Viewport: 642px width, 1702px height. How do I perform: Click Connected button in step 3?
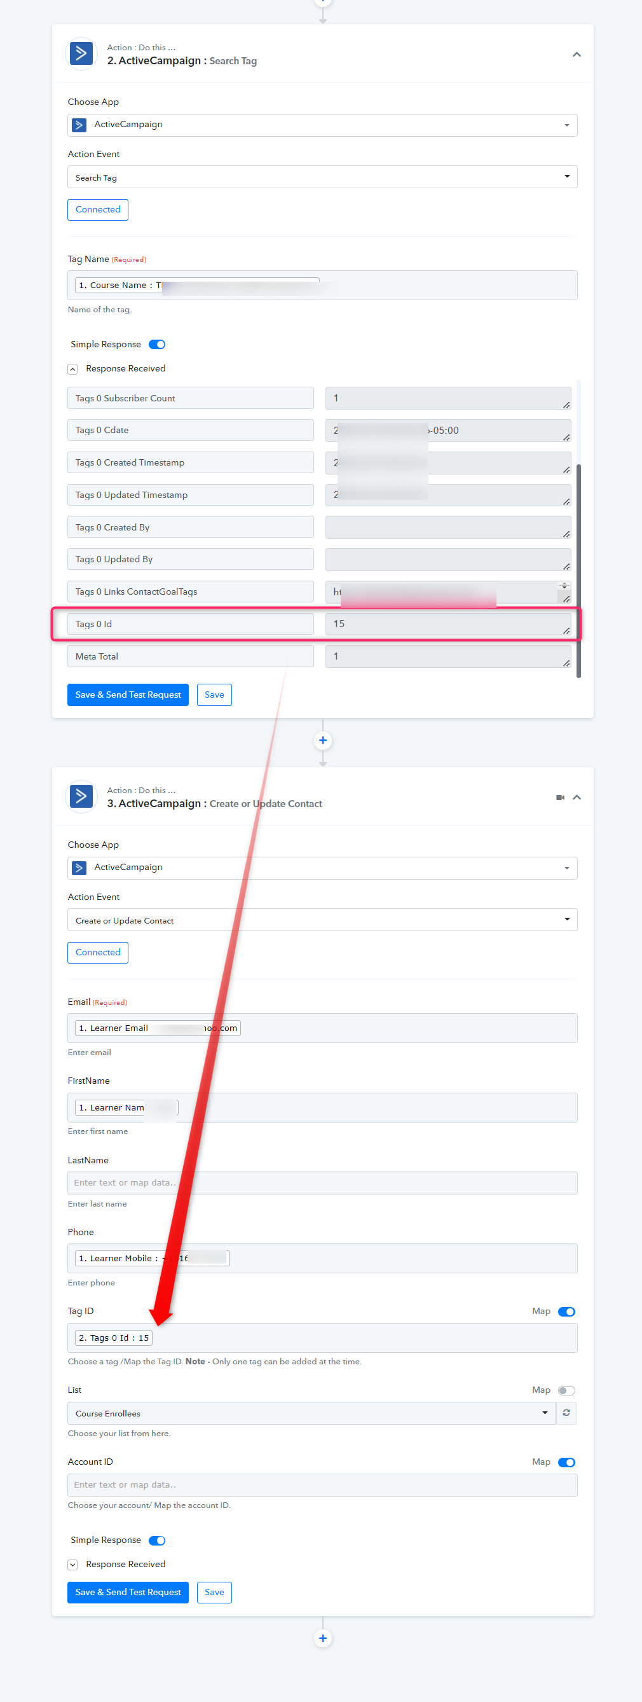coord(98,952)
